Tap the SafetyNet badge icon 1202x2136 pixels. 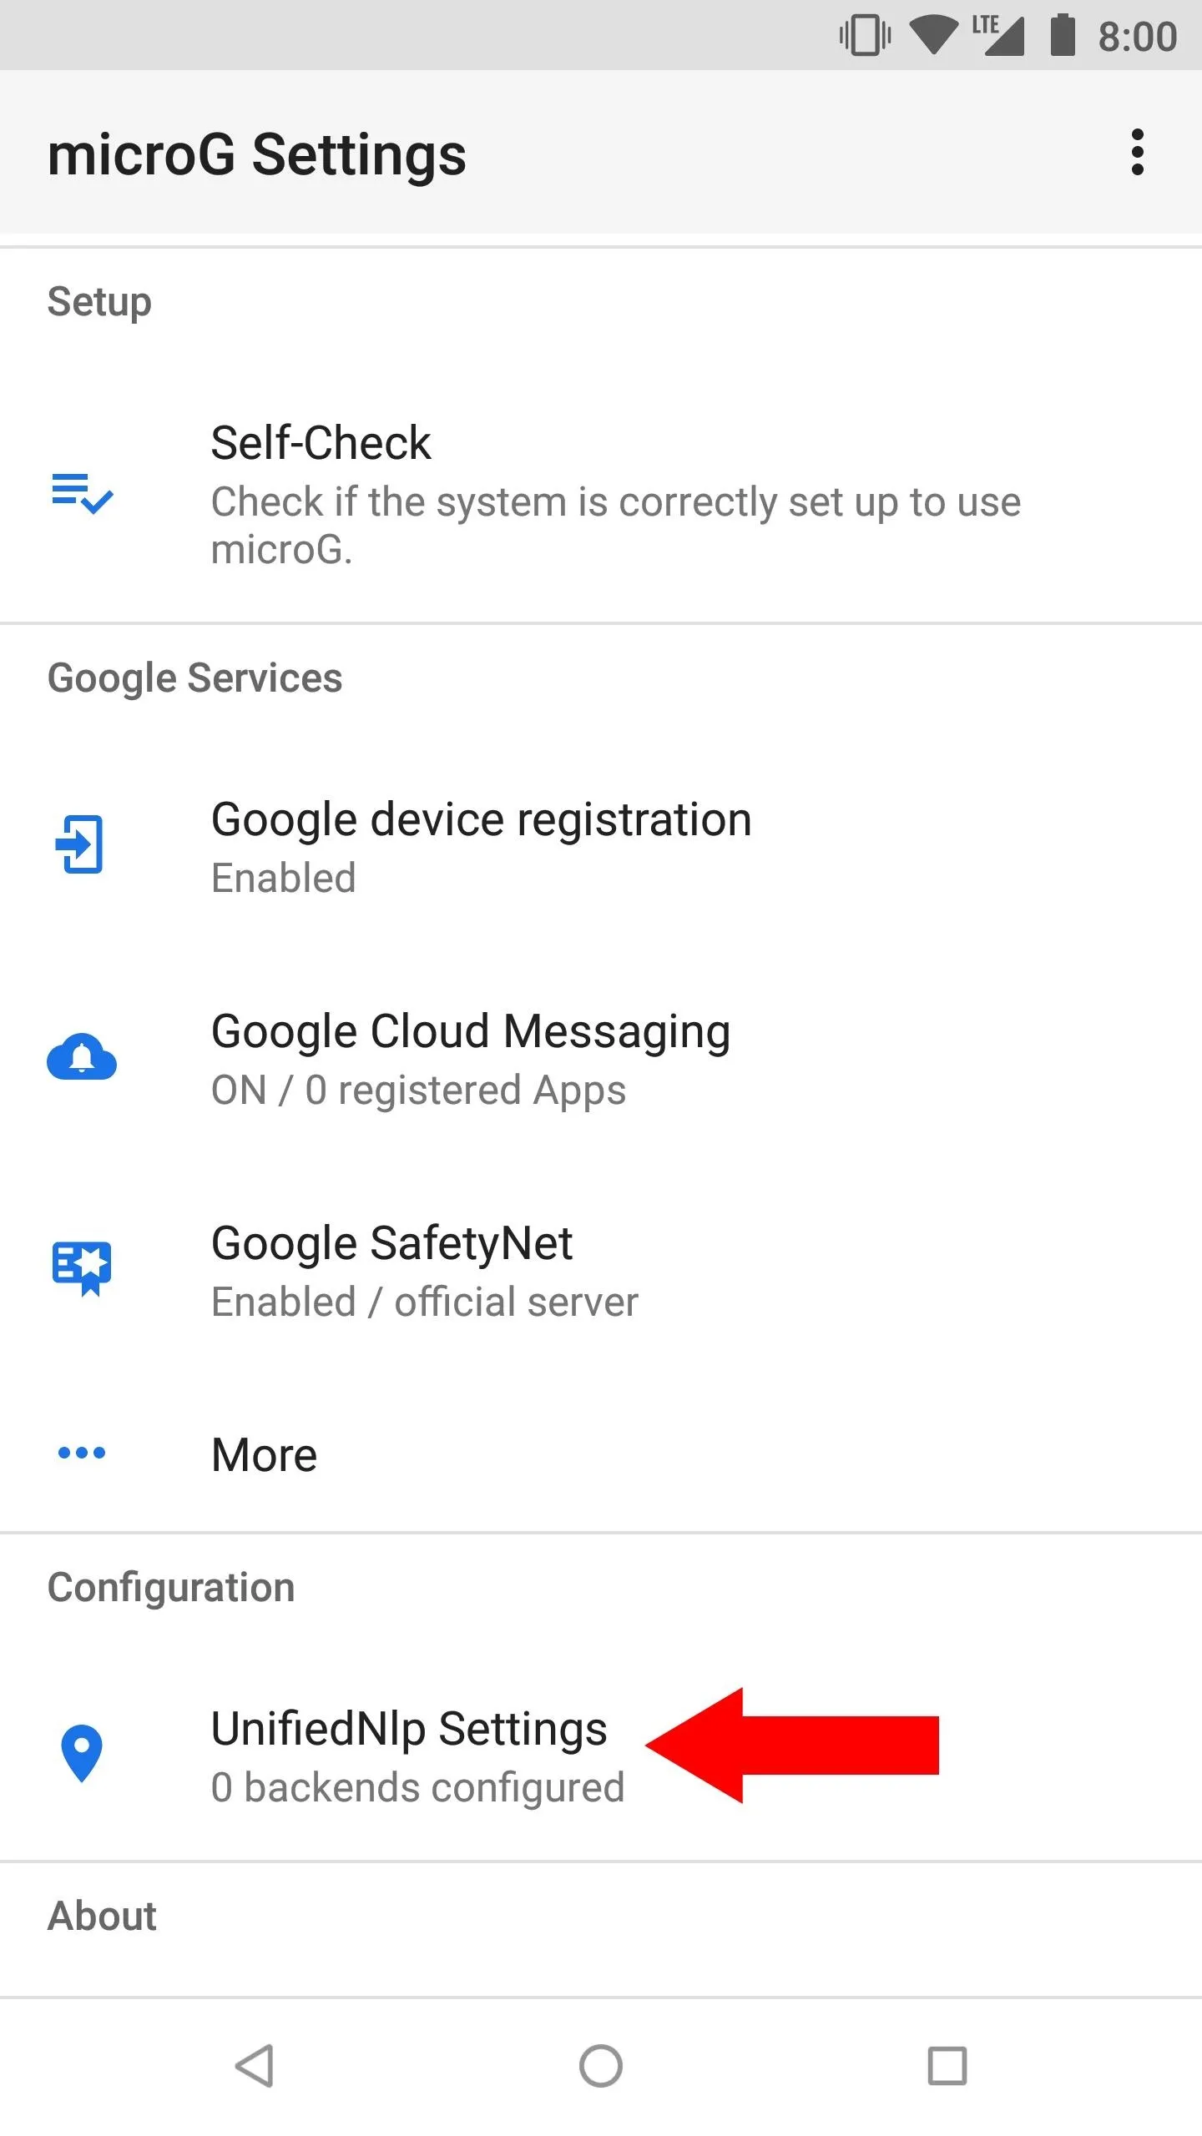[82, 1268]
